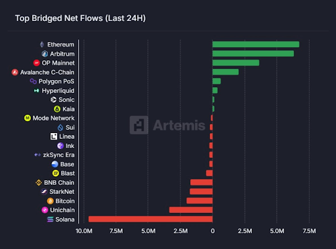Click the Avalanche C-Chain logo

coord(15,72)
